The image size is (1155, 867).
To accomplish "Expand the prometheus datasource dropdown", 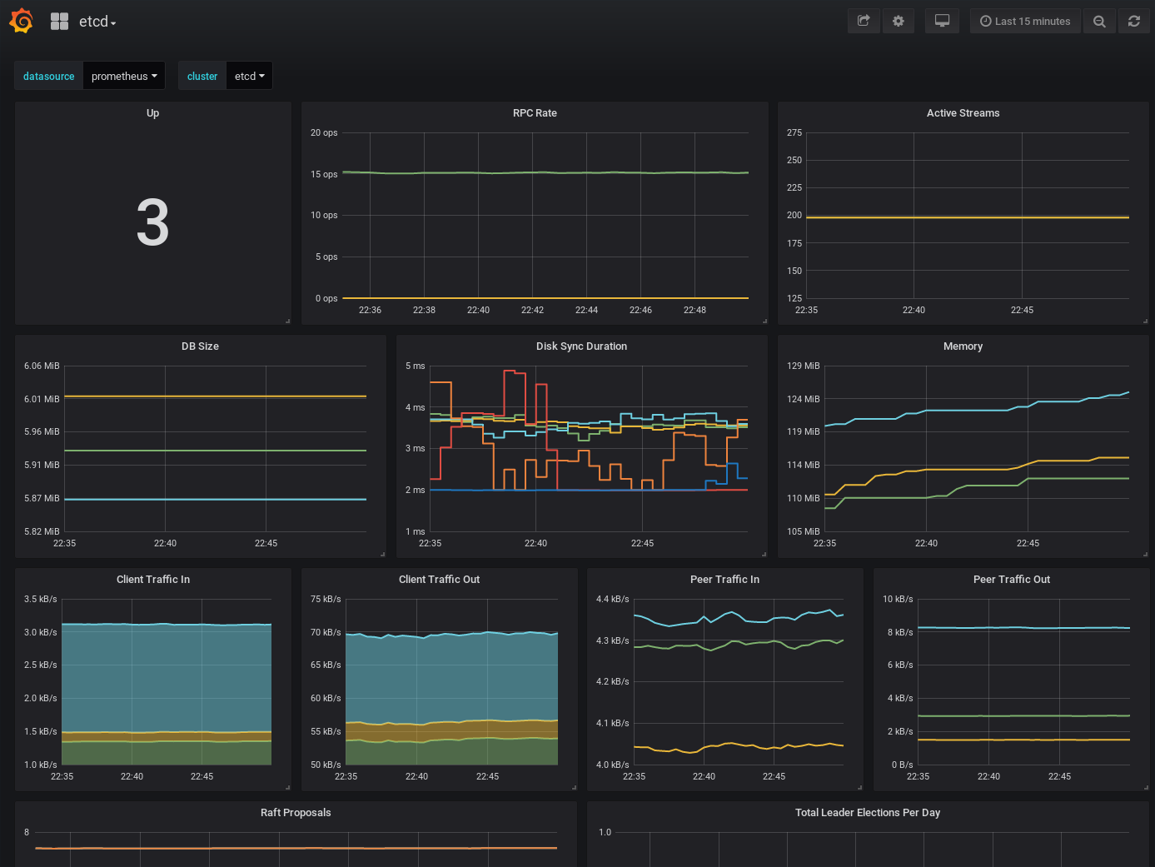I will click(123, 76).
